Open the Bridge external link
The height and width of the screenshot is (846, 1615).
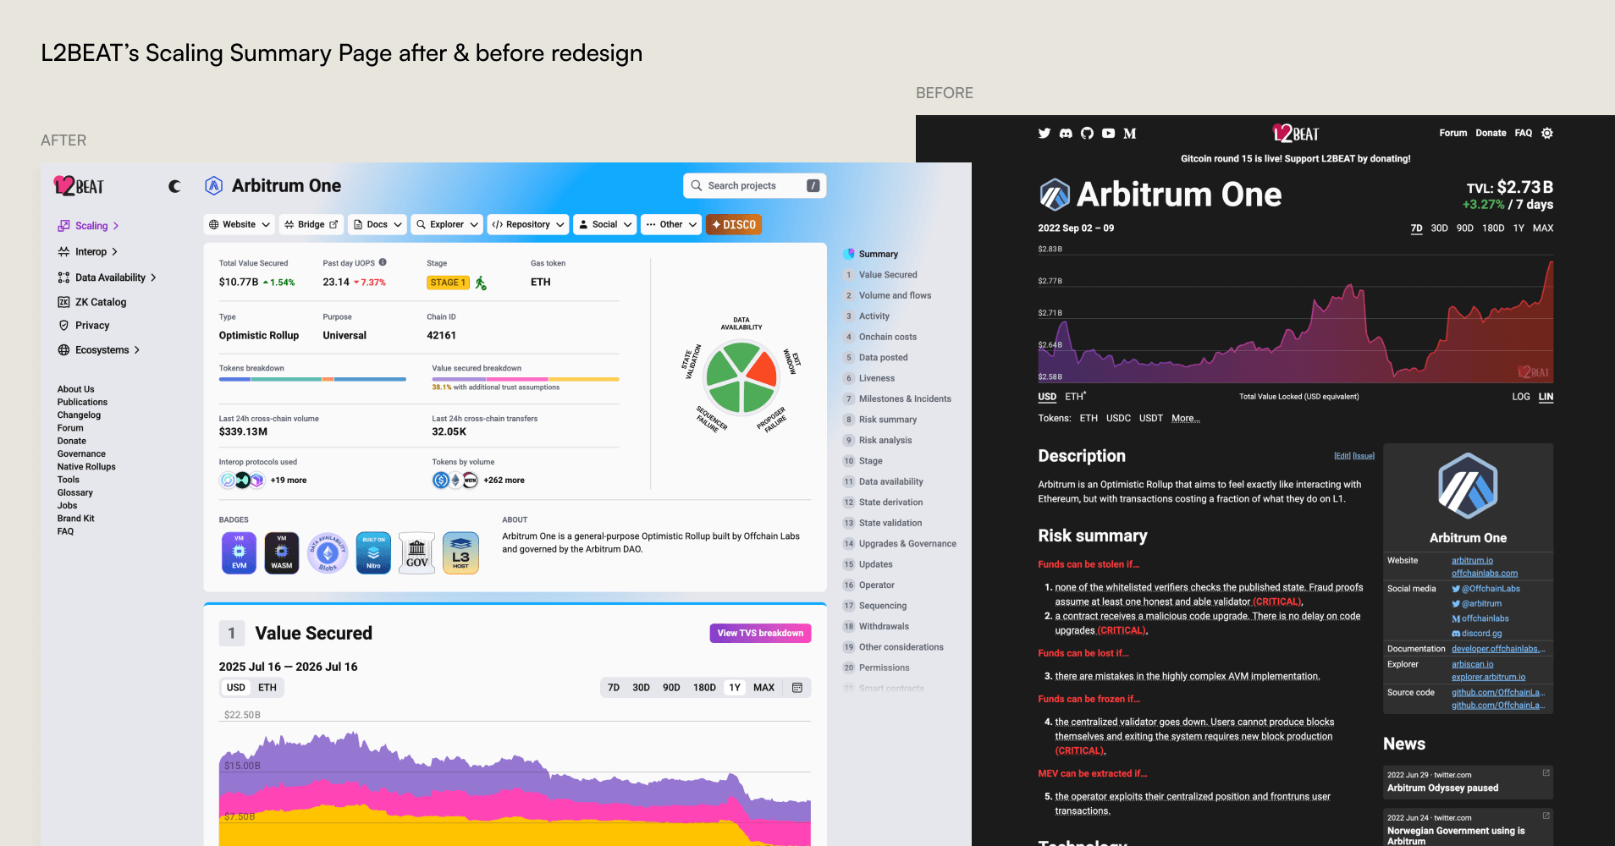[311, 224]
